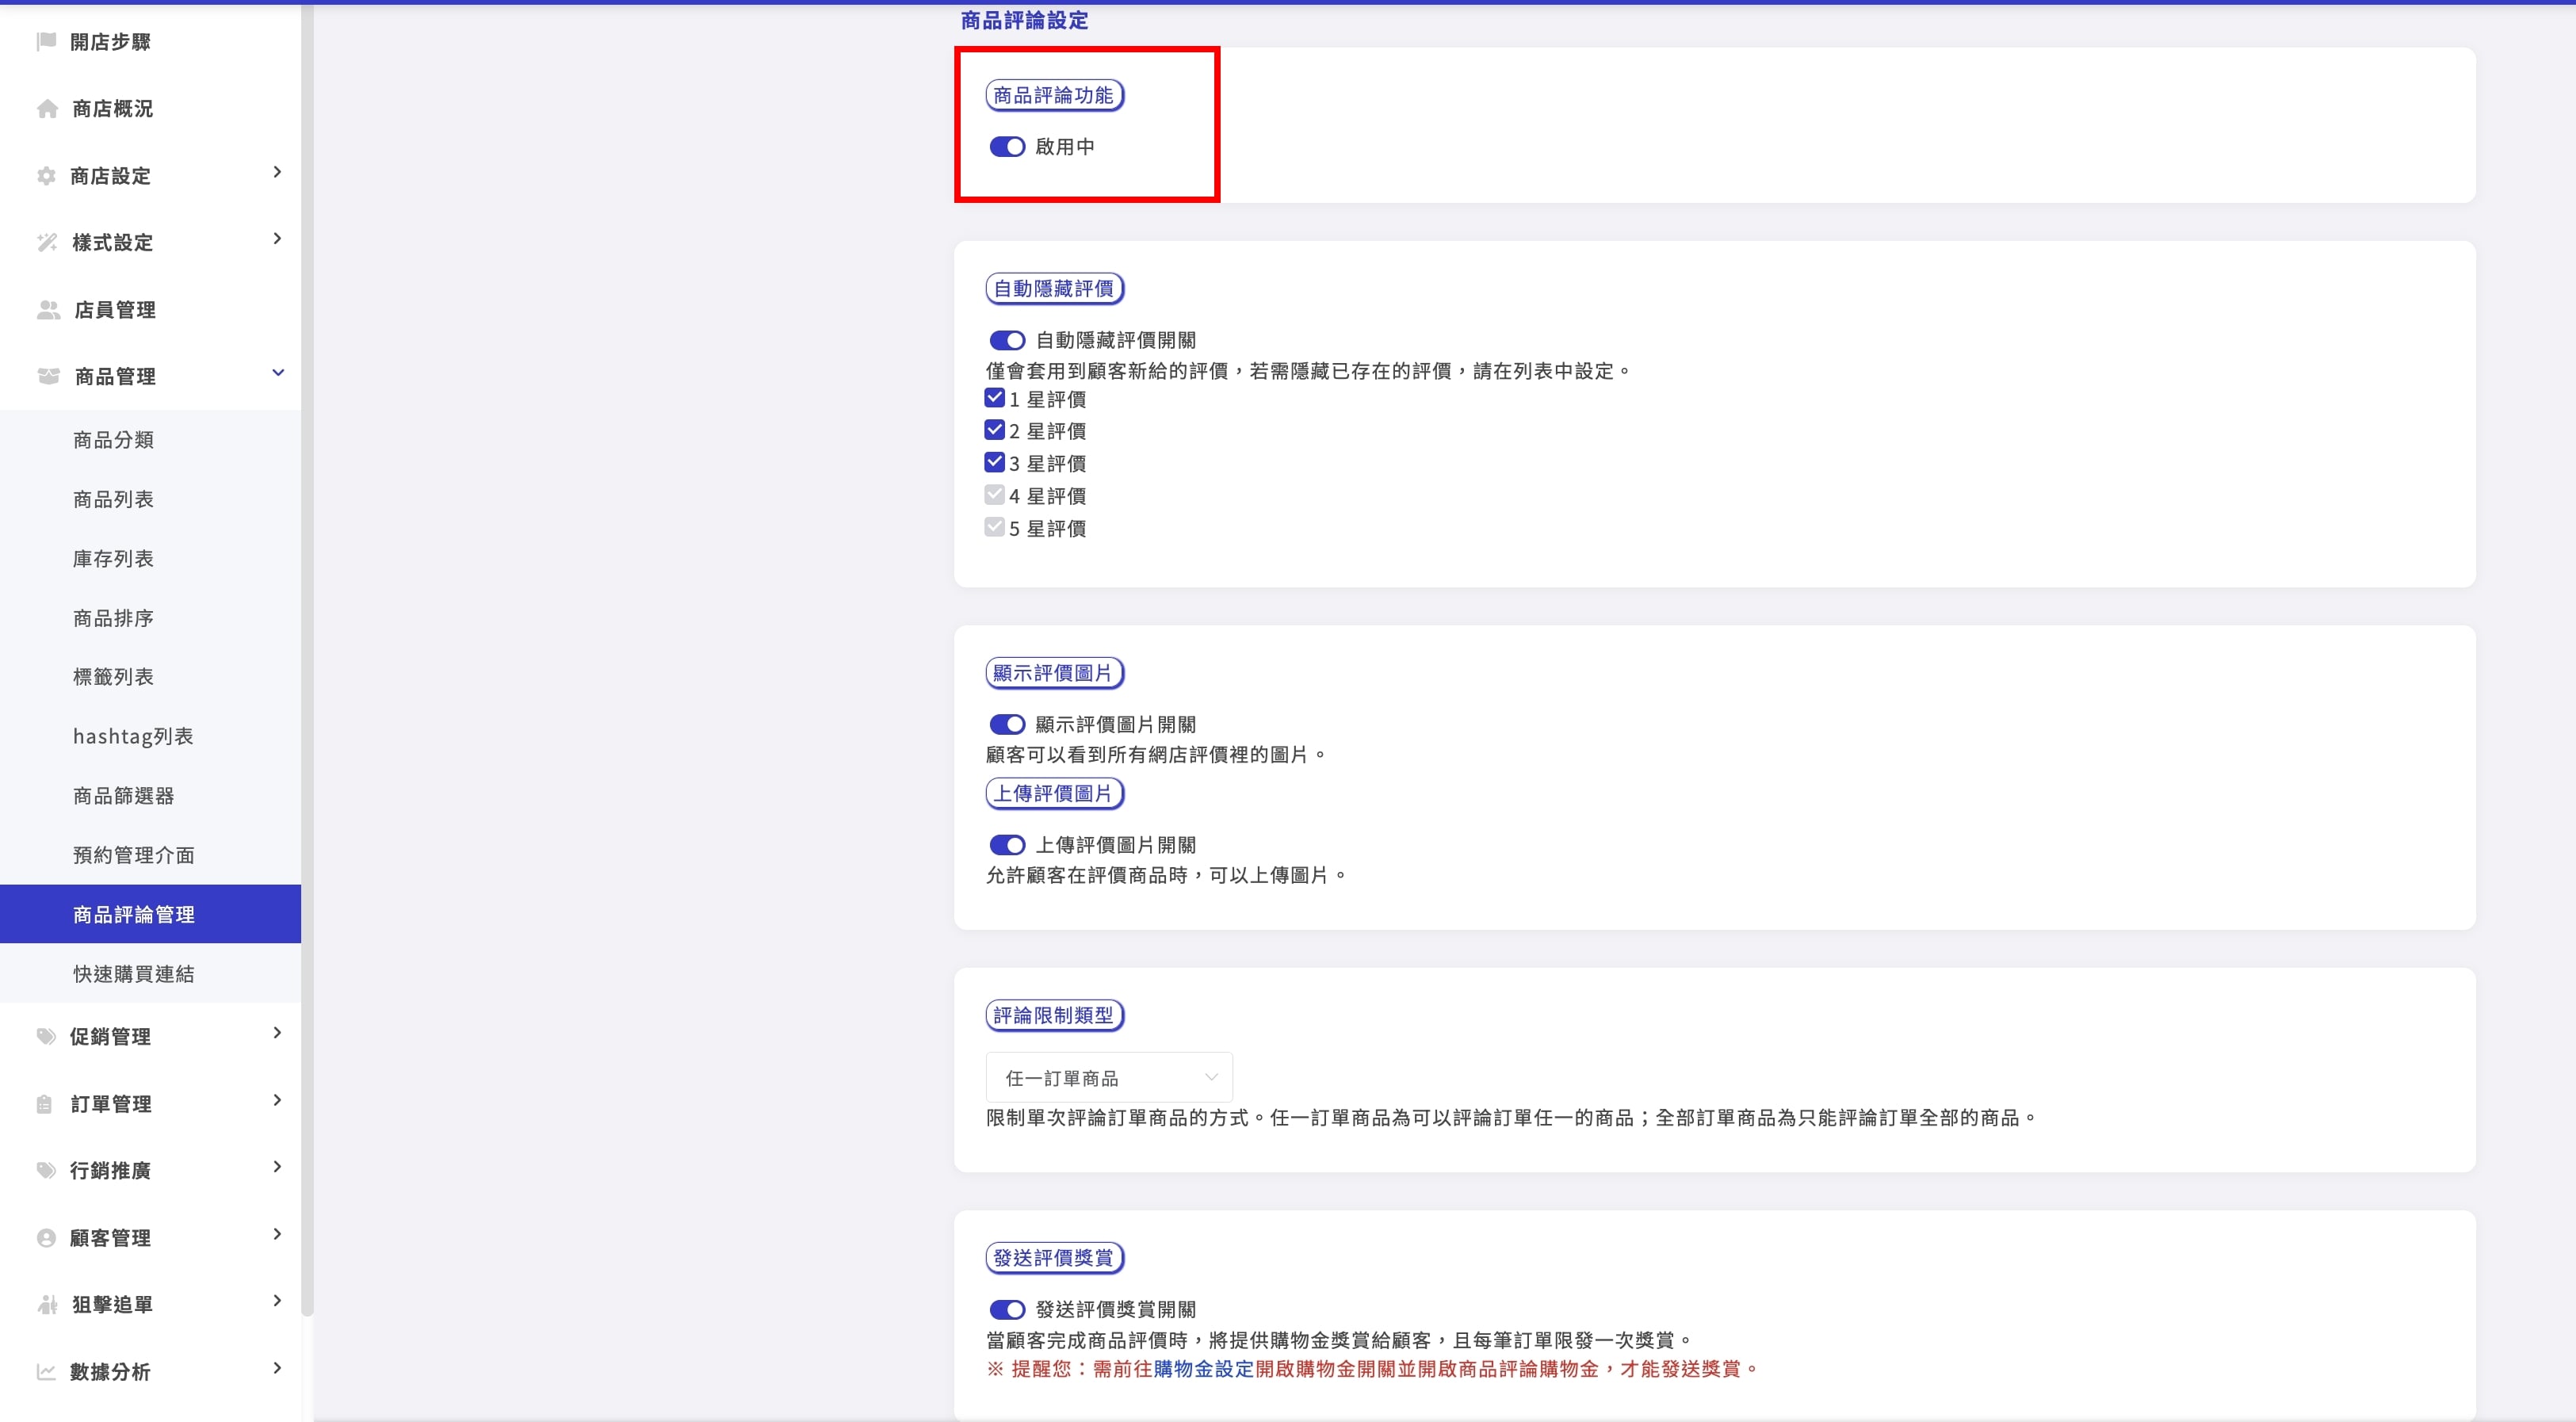2576x1422 pixels.
Task: Click the sidebar vertical scrollbar
Action: click(307, 660)
